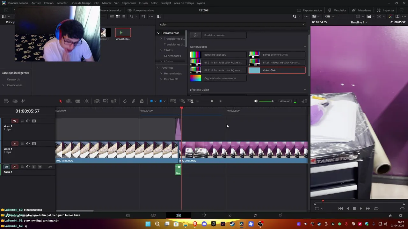Collapse the Favoritos section
This screenshot has height=229, width=408.
coord(158,68)
